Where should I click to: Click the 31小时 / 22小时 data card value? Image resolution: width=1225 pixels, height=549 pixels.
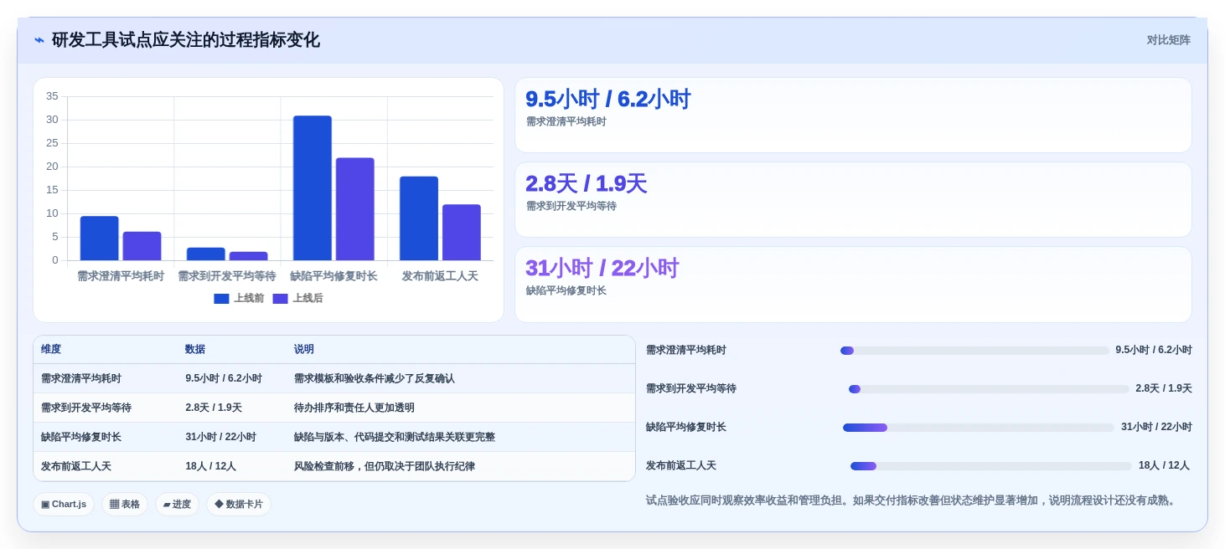click(x=602, y=268)
